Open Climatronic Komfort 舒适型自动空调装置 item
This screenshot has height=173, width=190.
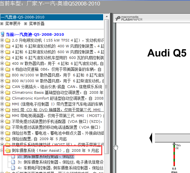58,98
